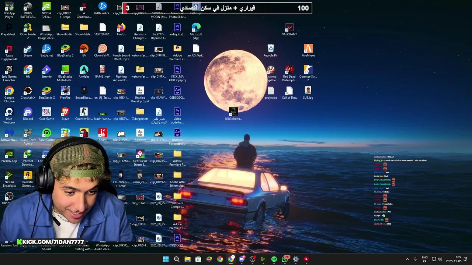Select the Untitled Preset.prfpset file

click(x=140, y=95)
